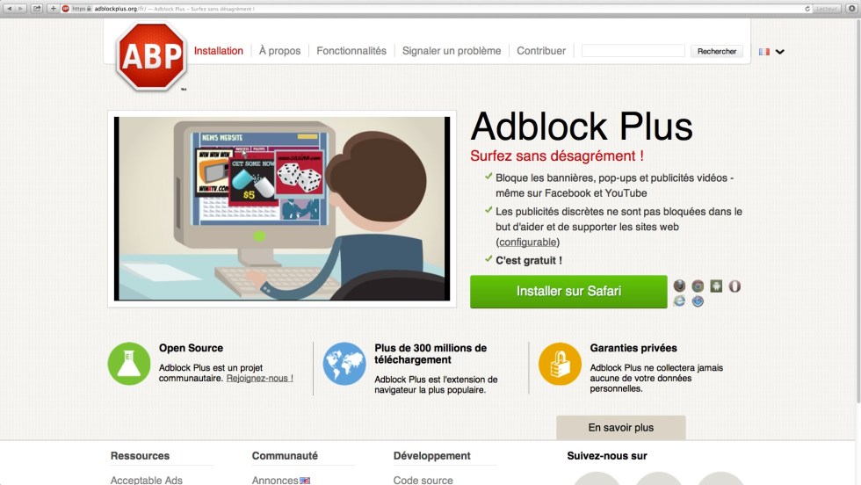Expand the French flag language dropdown

(772, 52)
